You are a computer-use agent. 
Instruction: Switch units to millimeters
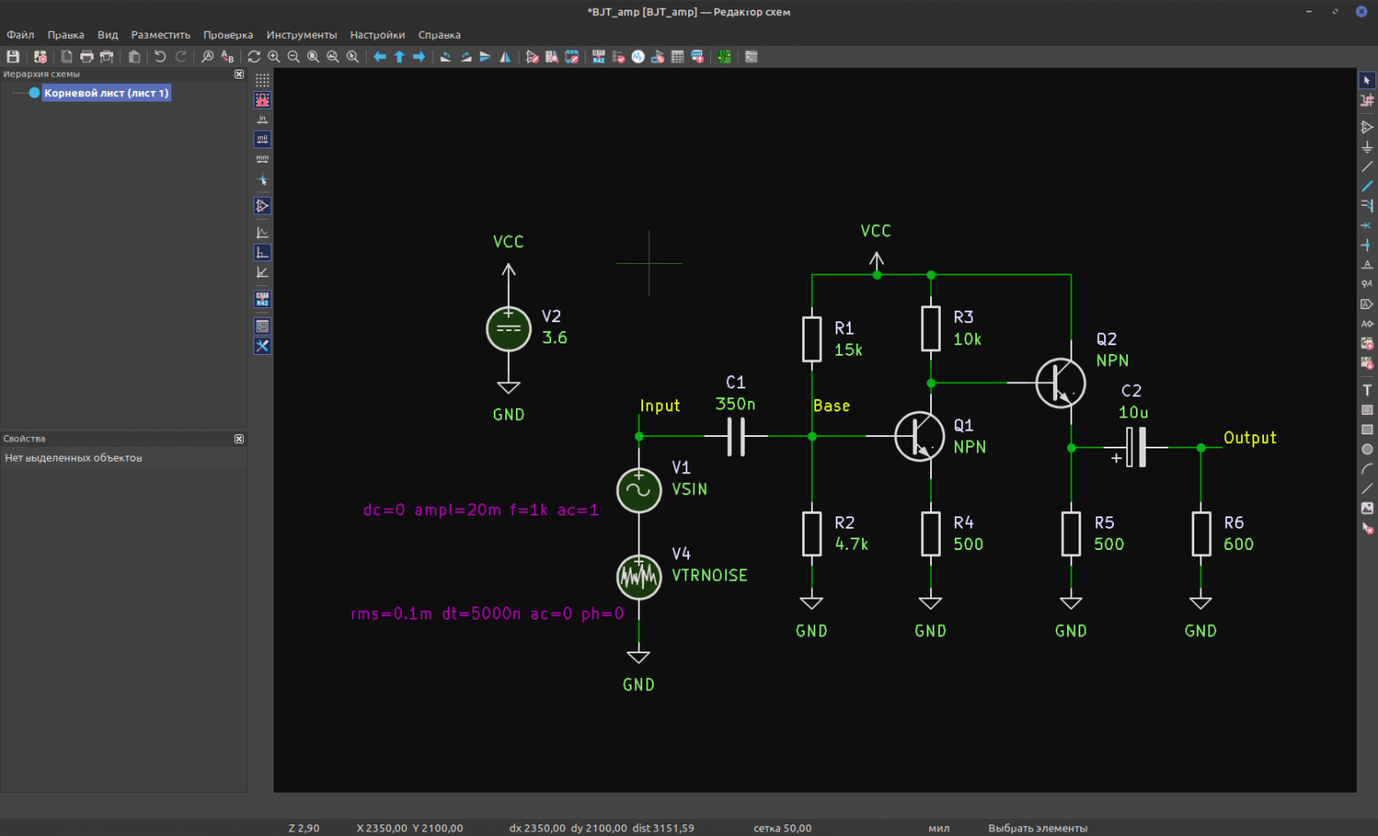click(x=262, y=160)
